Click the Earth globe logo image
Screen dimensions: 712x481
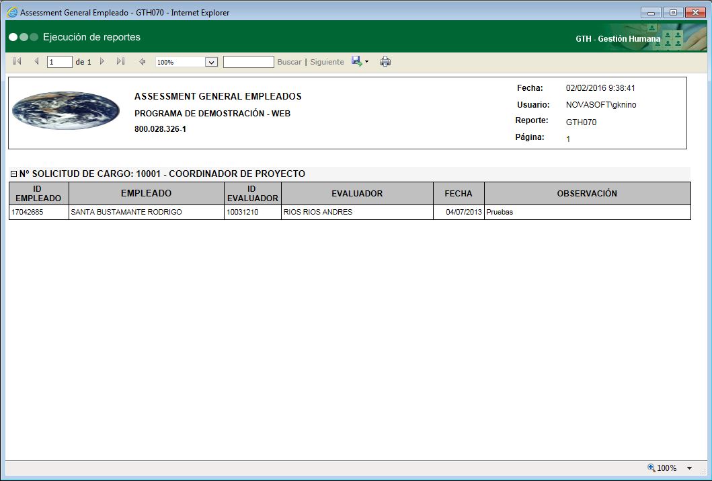(x=66, y=110)
